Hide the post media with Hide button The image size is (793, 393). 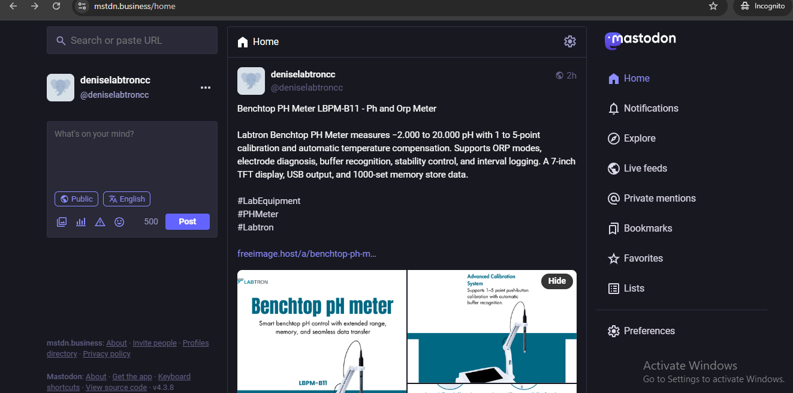click(556, 281)
